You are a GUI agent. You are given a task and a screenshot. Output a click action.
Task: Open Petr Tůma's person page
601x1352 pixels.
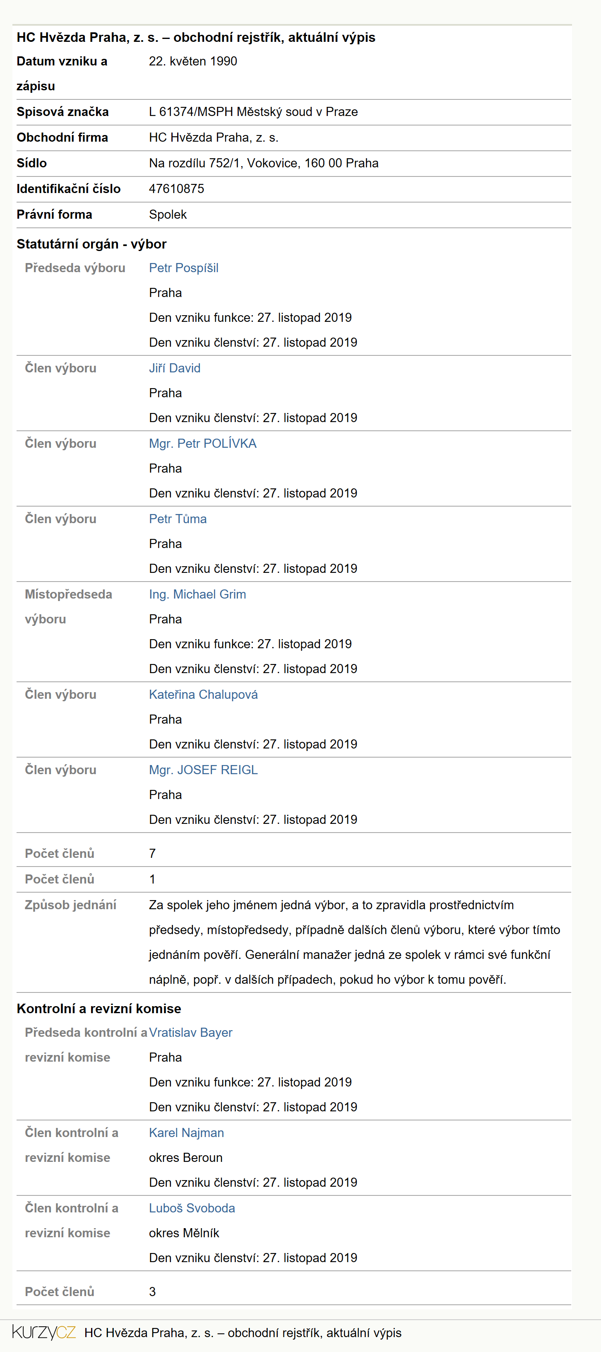[x=178, y=519]
